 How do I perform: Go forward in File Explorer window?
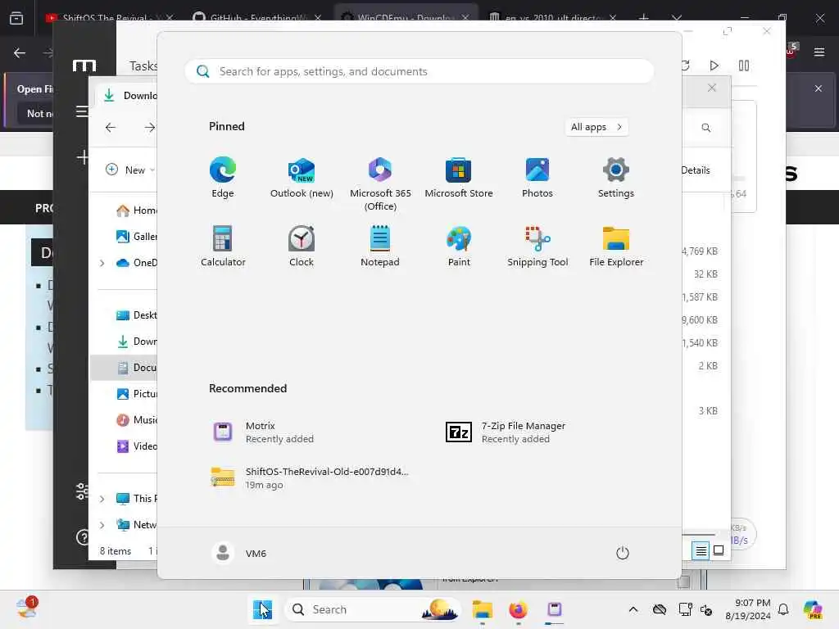click(x=149, y=127)
